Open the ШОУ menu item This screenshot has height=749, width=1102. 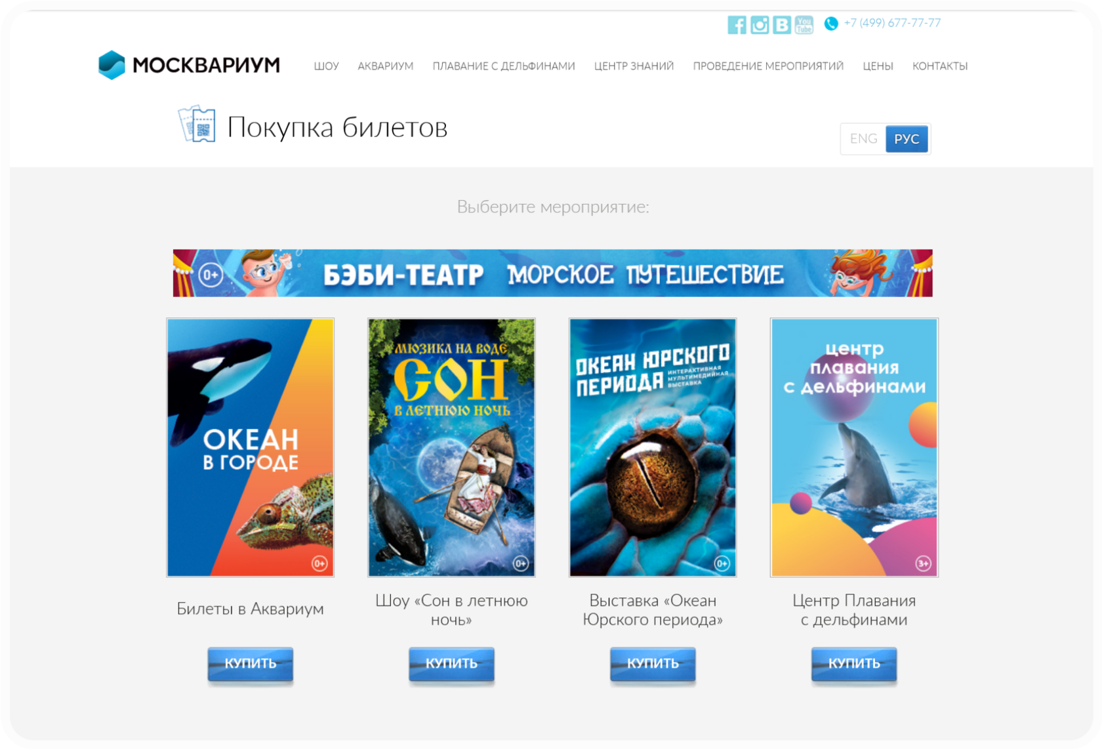coord(326,66)
